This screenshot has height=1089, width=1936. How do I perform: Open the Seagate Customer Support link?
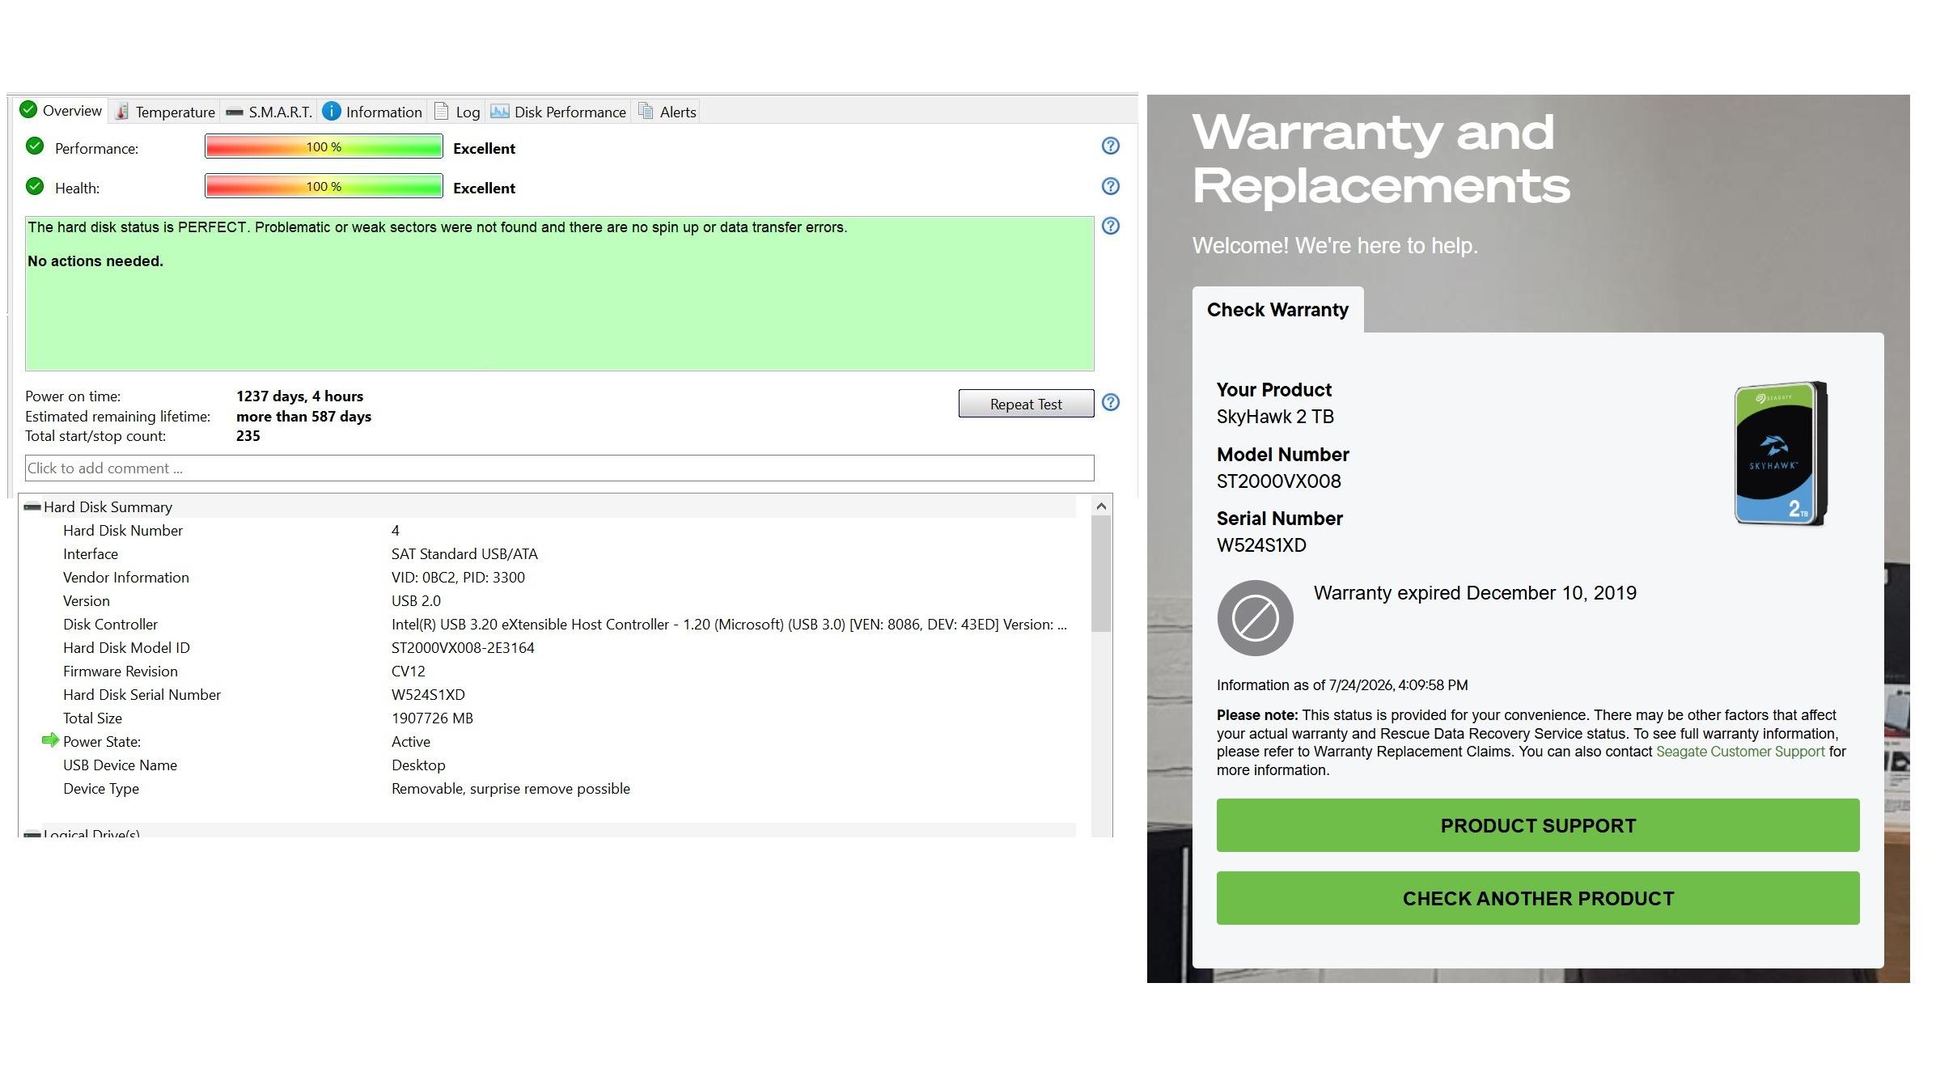(1740, 752)
